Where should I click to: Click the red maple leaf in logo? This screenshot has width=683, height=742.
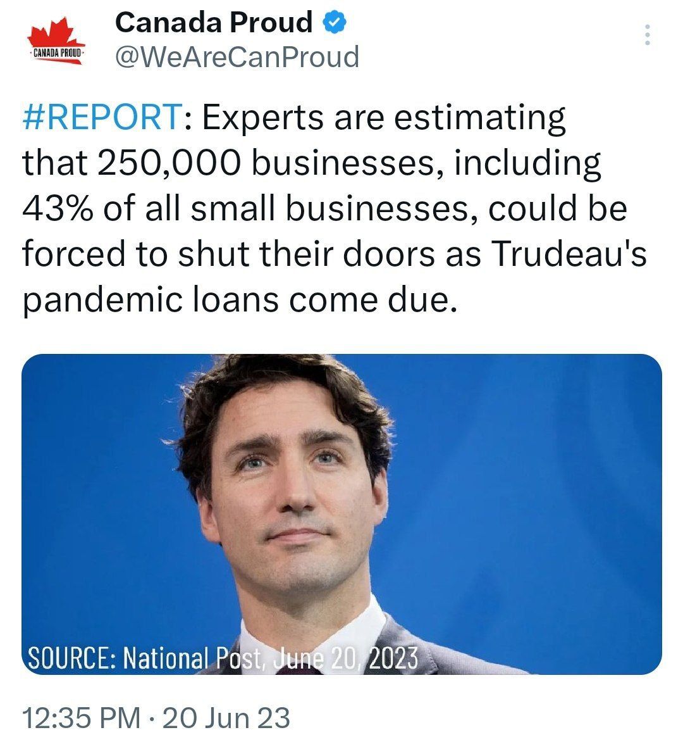[x=57, y=32]
